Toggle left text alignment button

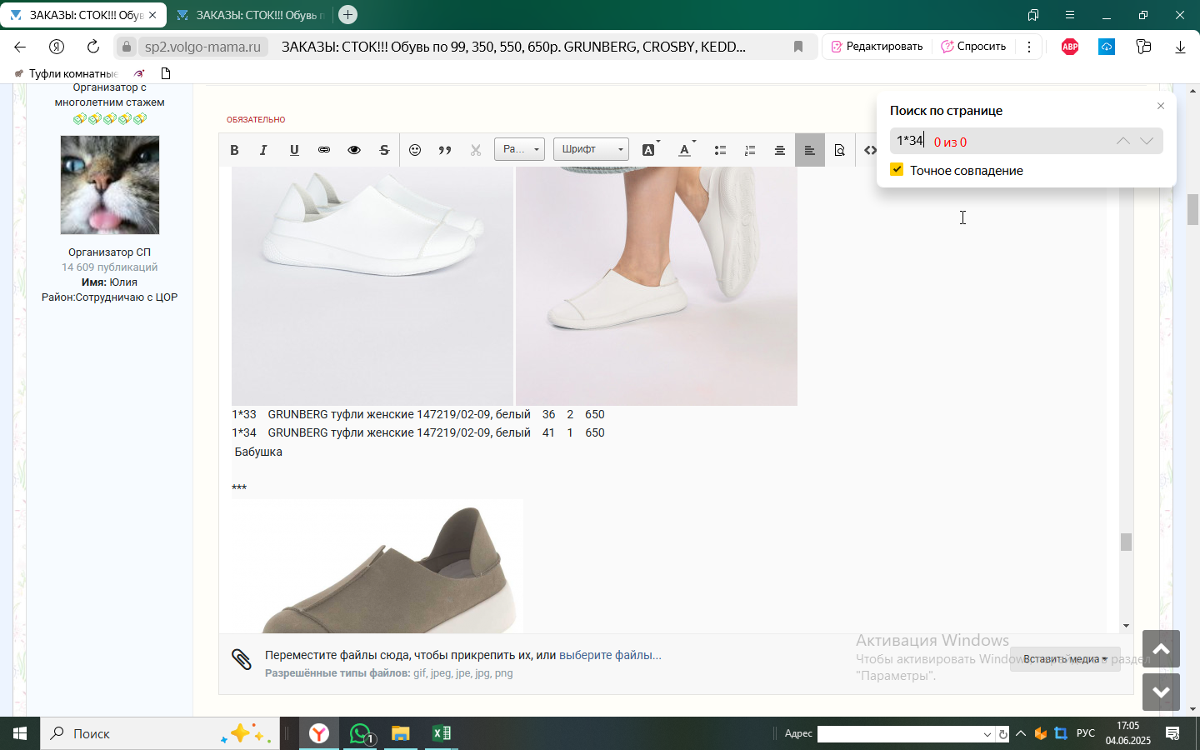click(x=809, y=150)
